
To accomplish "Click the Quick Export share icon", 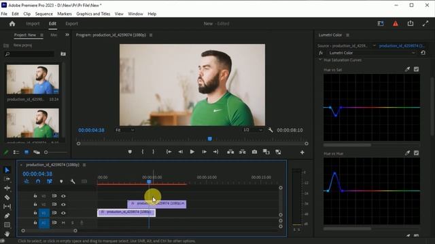I will point(411,24).
